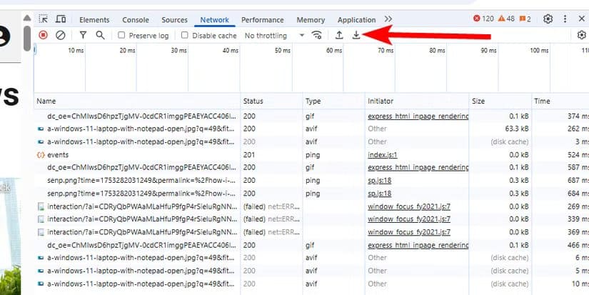Open DevTools settings gear

coord(548,19)
